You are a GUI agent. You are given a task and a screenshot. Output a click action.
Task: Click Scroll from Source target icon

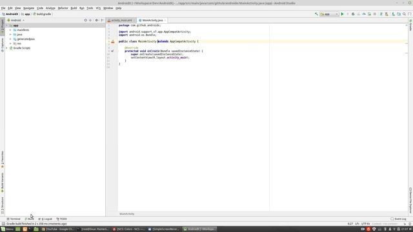85,20
